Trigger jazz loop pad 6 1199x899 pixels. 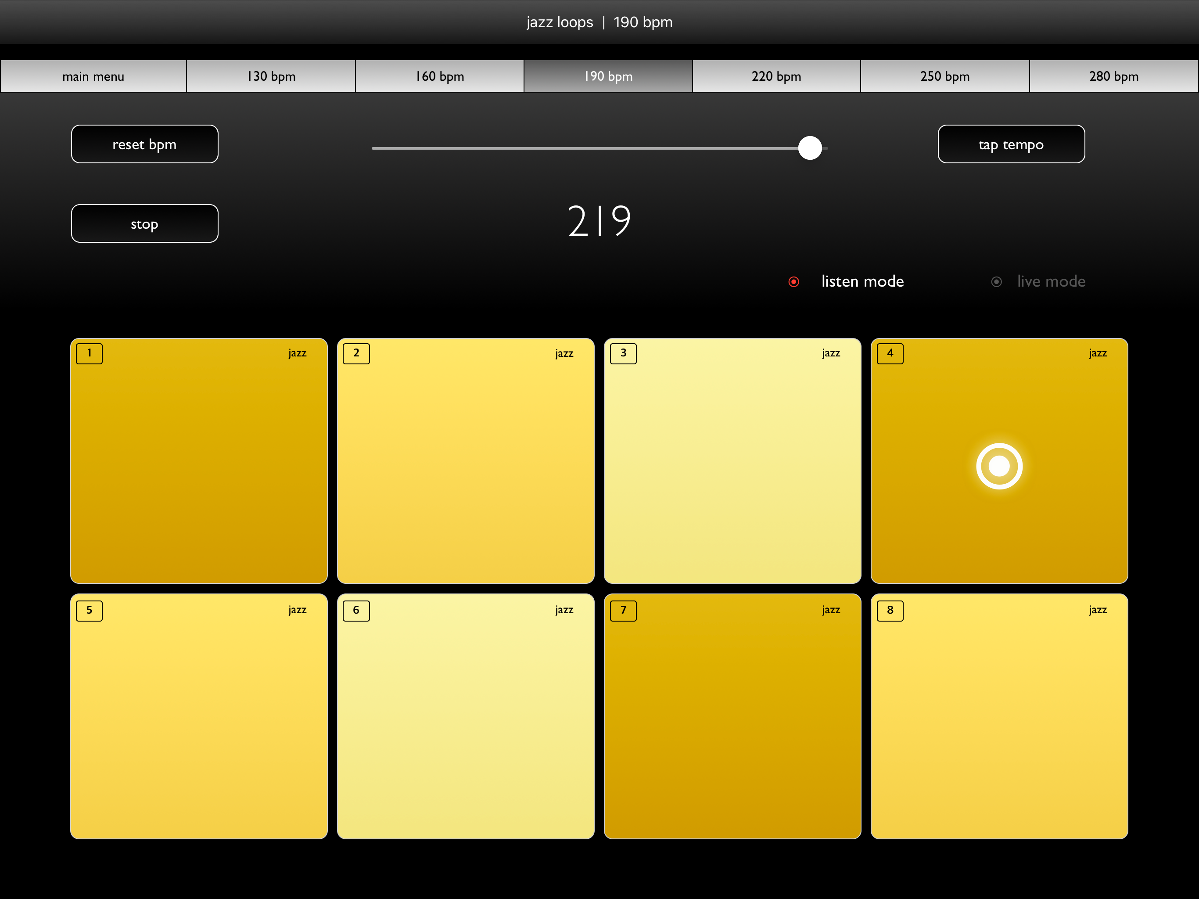465,716
